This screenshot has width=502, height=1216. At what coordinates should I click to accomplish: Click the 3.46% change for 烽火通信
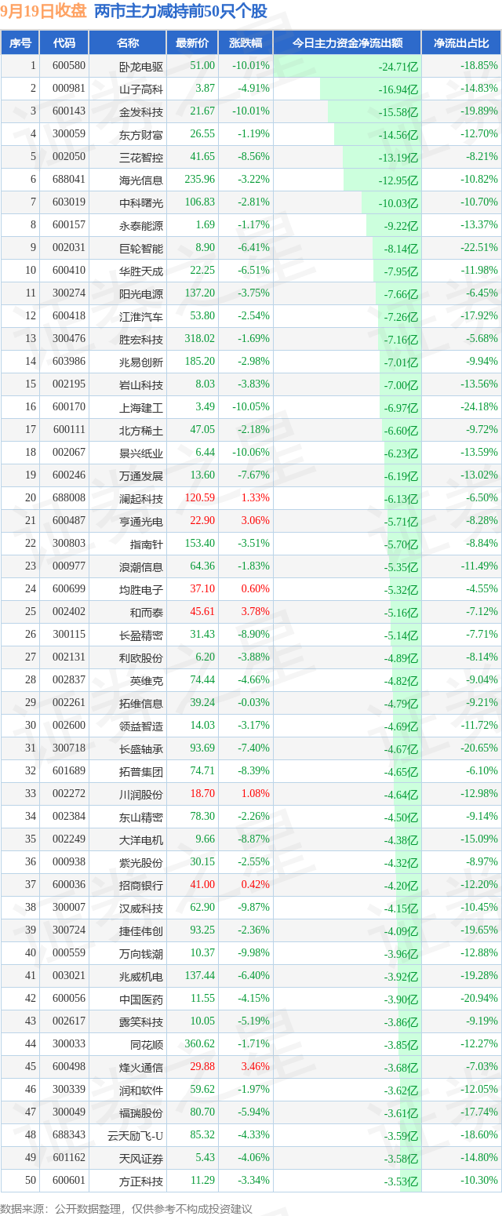pyautogui.click(x=256, y=1067)
